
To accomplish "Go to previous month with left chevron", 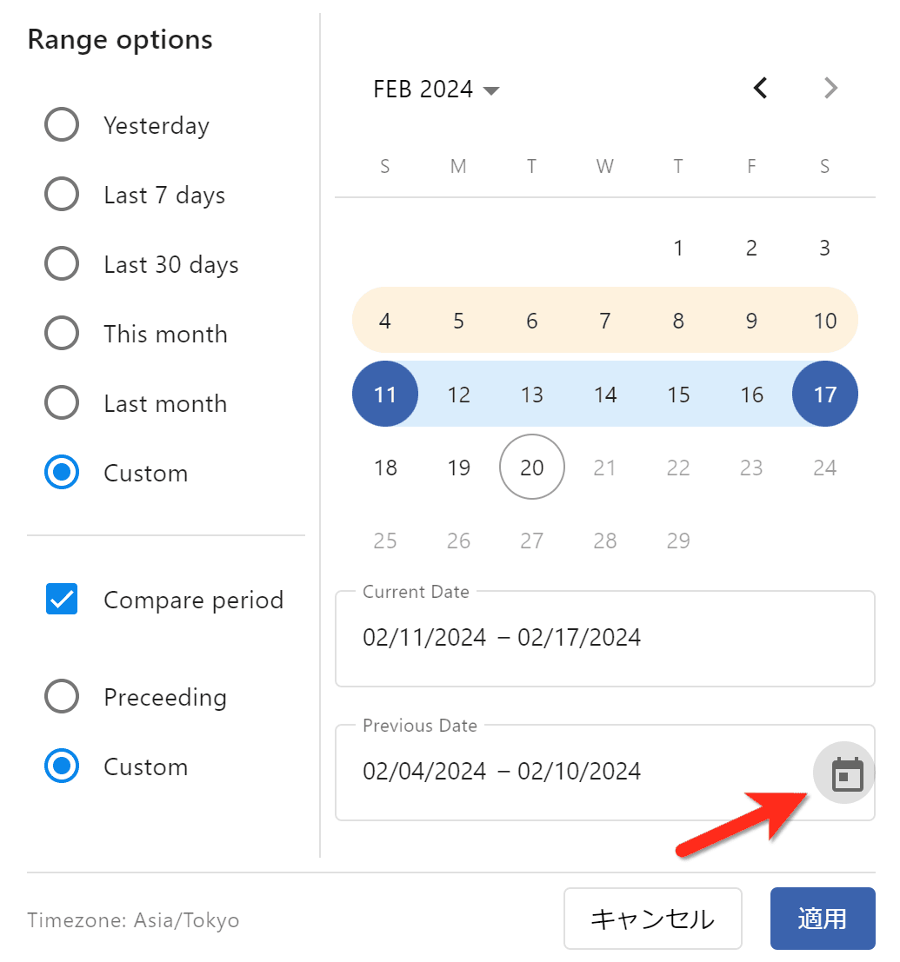I will point(761,88).
